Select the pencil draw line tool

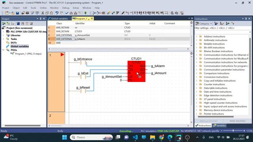(x=123, y=13)
